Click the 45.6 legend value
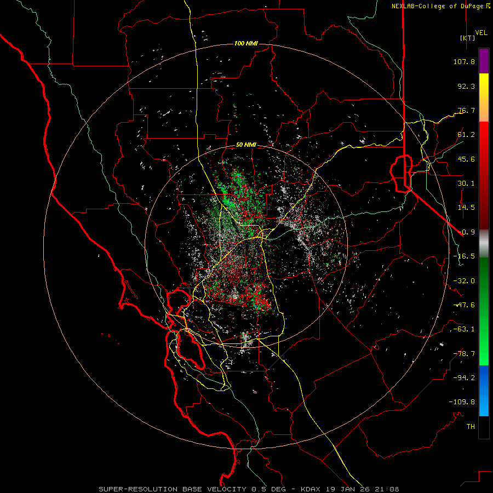This screenshot has width=493, height=493. pos(466,159)
